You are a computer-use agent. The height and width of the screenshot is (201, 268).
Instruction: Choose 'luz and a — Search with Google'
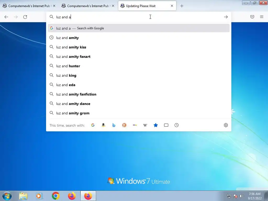coord(139,28)
